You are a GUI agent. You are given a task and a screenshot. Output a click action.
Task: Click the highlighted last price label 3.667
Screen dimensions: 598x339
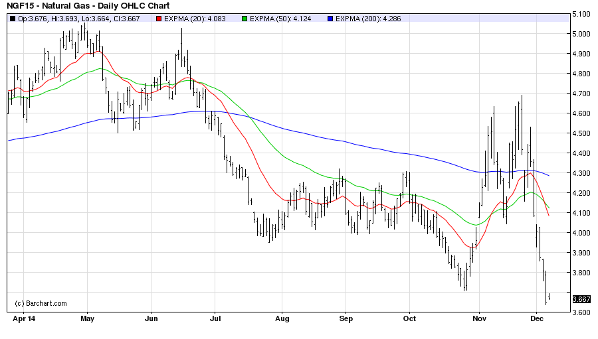click(581, 299)
